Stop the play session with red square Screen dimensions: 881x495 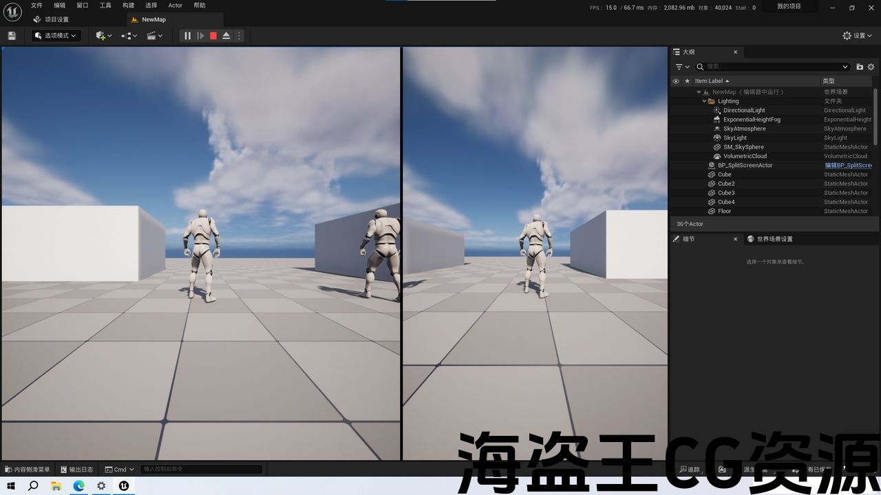point(213,36)
